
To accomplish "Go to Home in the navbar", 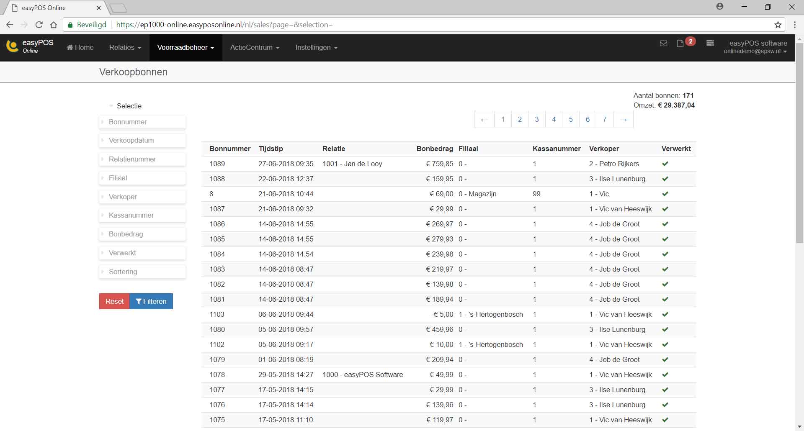I will pyautogui.click(x=80, y=47).
